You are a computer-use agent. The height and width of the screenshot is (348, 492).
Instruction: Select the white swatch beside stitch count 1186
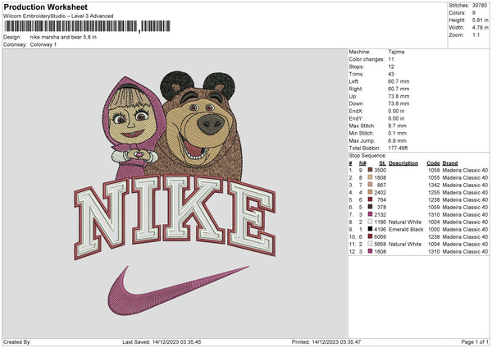point(371,222)
